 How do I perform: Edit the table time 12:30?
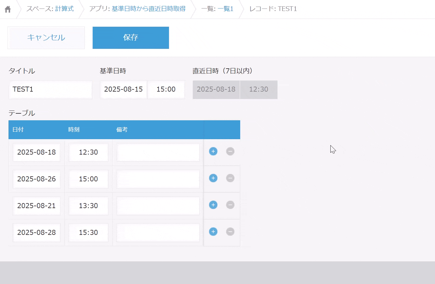tap(88, 152)
